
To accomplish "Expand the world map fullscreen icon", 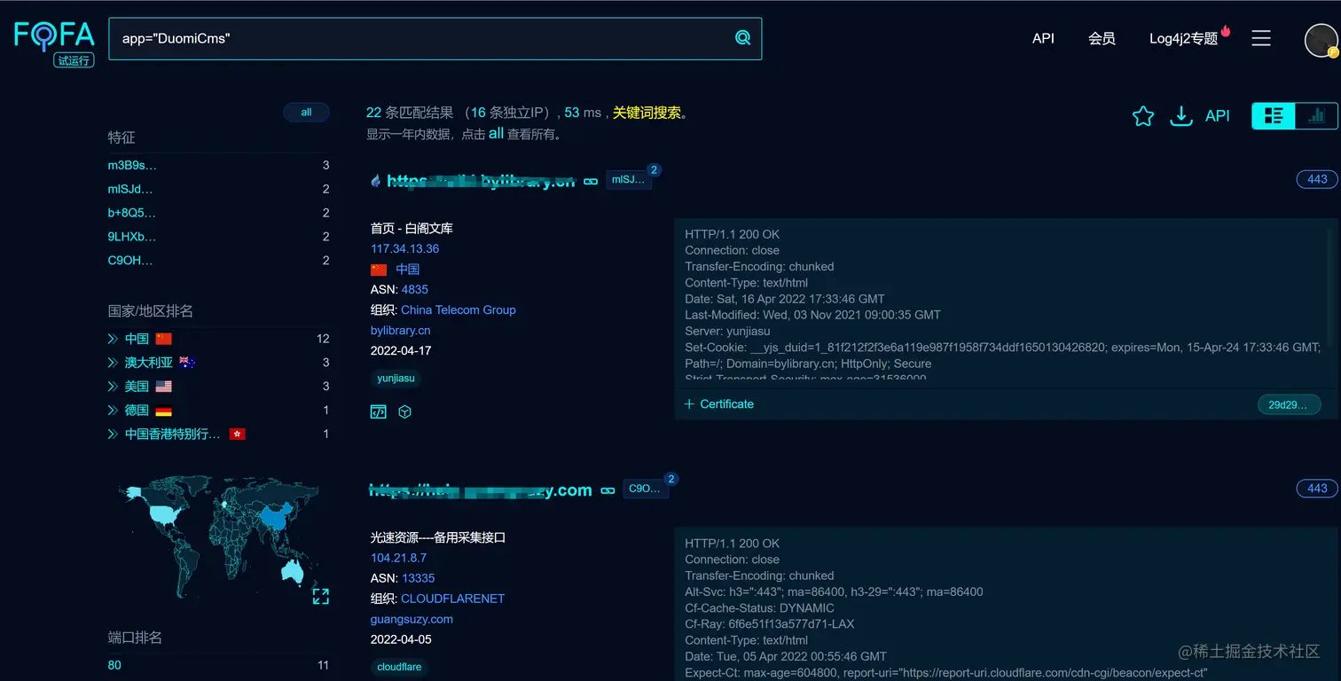I will click(x=321, y=597).
